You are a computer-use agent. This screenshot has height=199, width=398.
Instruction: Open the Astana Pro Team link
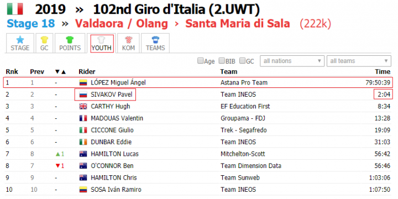pyautogui.click(x=244, y=82)
